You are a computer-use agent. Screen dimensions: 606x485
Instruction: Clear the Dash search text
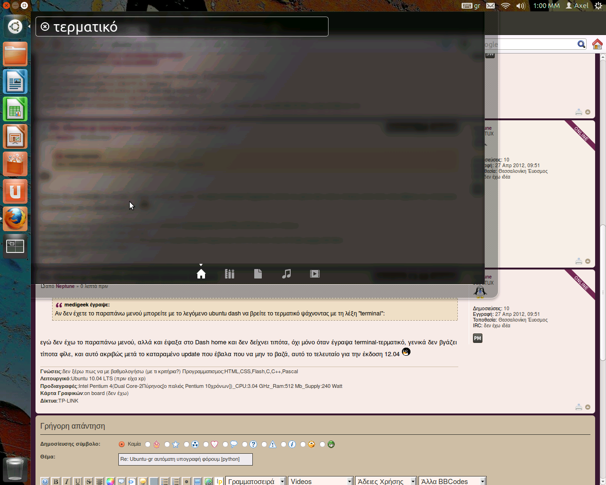coord(45,27)
